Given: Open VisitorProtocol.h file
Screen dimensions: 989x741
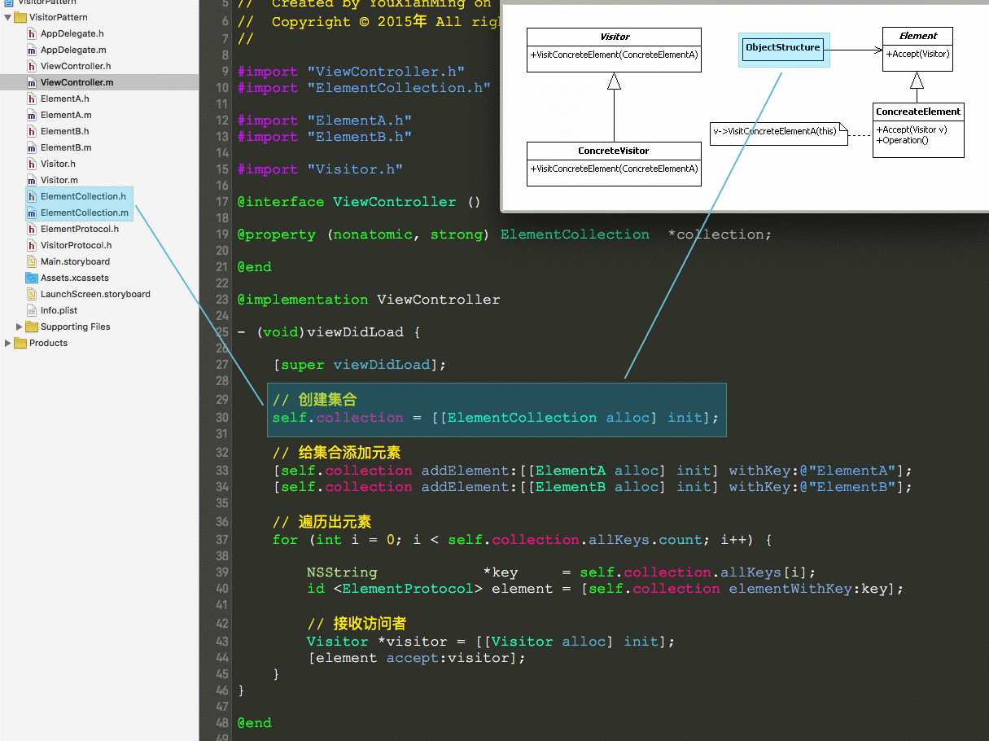Looking at the screenshot, I should tap(77, 245).
